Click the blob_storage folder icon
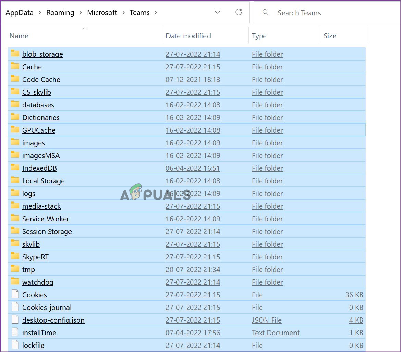 click(x=15, y=54)
